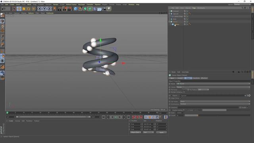This screenshot has width=254, height=143.
Task: Open the Object (Rel) coordinate dropdown
Action: (x=135, y=132)
